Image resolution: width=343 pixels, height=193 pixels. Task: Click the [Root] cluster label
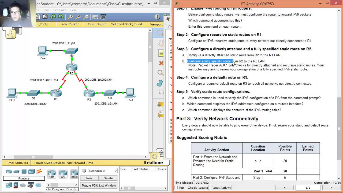(43, 24)
